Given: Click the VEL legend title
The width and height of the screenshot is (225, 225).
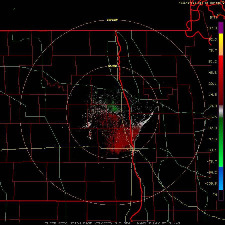Looking at the screenshot, I should coord(220,15).
